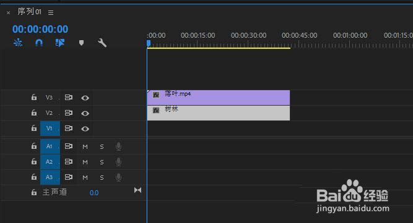Viewport: 413px width, 223px height.
Task: Select the 树林 clip on V2
Action: (219, 113)
